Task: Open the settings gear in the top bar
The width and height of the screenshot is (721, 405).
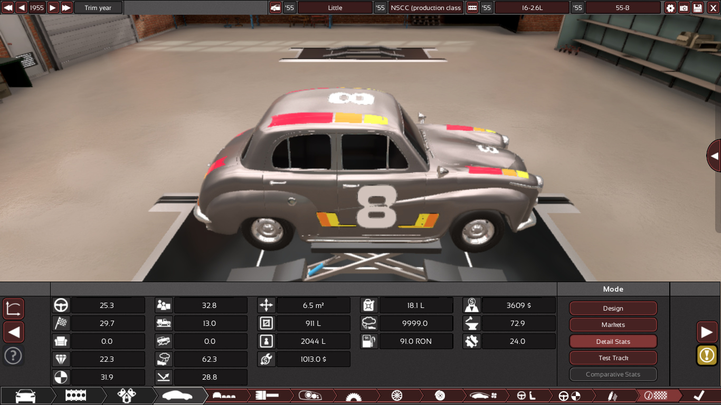Action: tap(670, 8)
